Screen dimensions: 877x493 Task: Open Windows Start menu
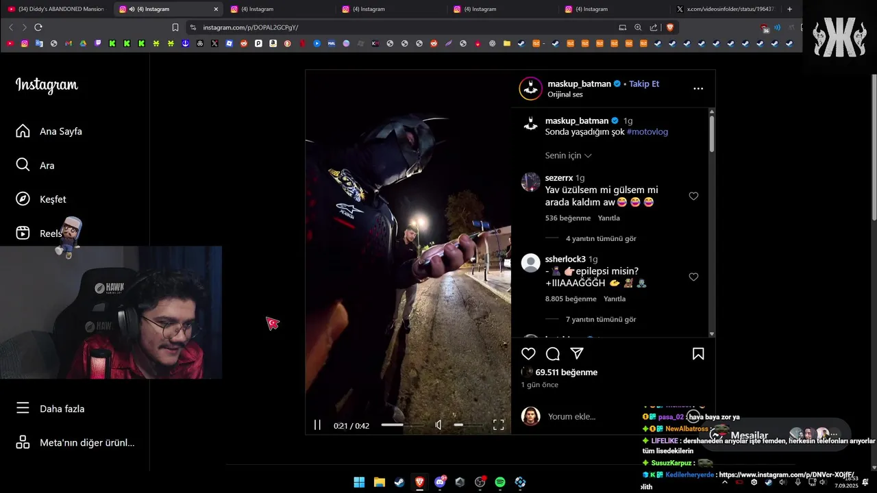359,482
